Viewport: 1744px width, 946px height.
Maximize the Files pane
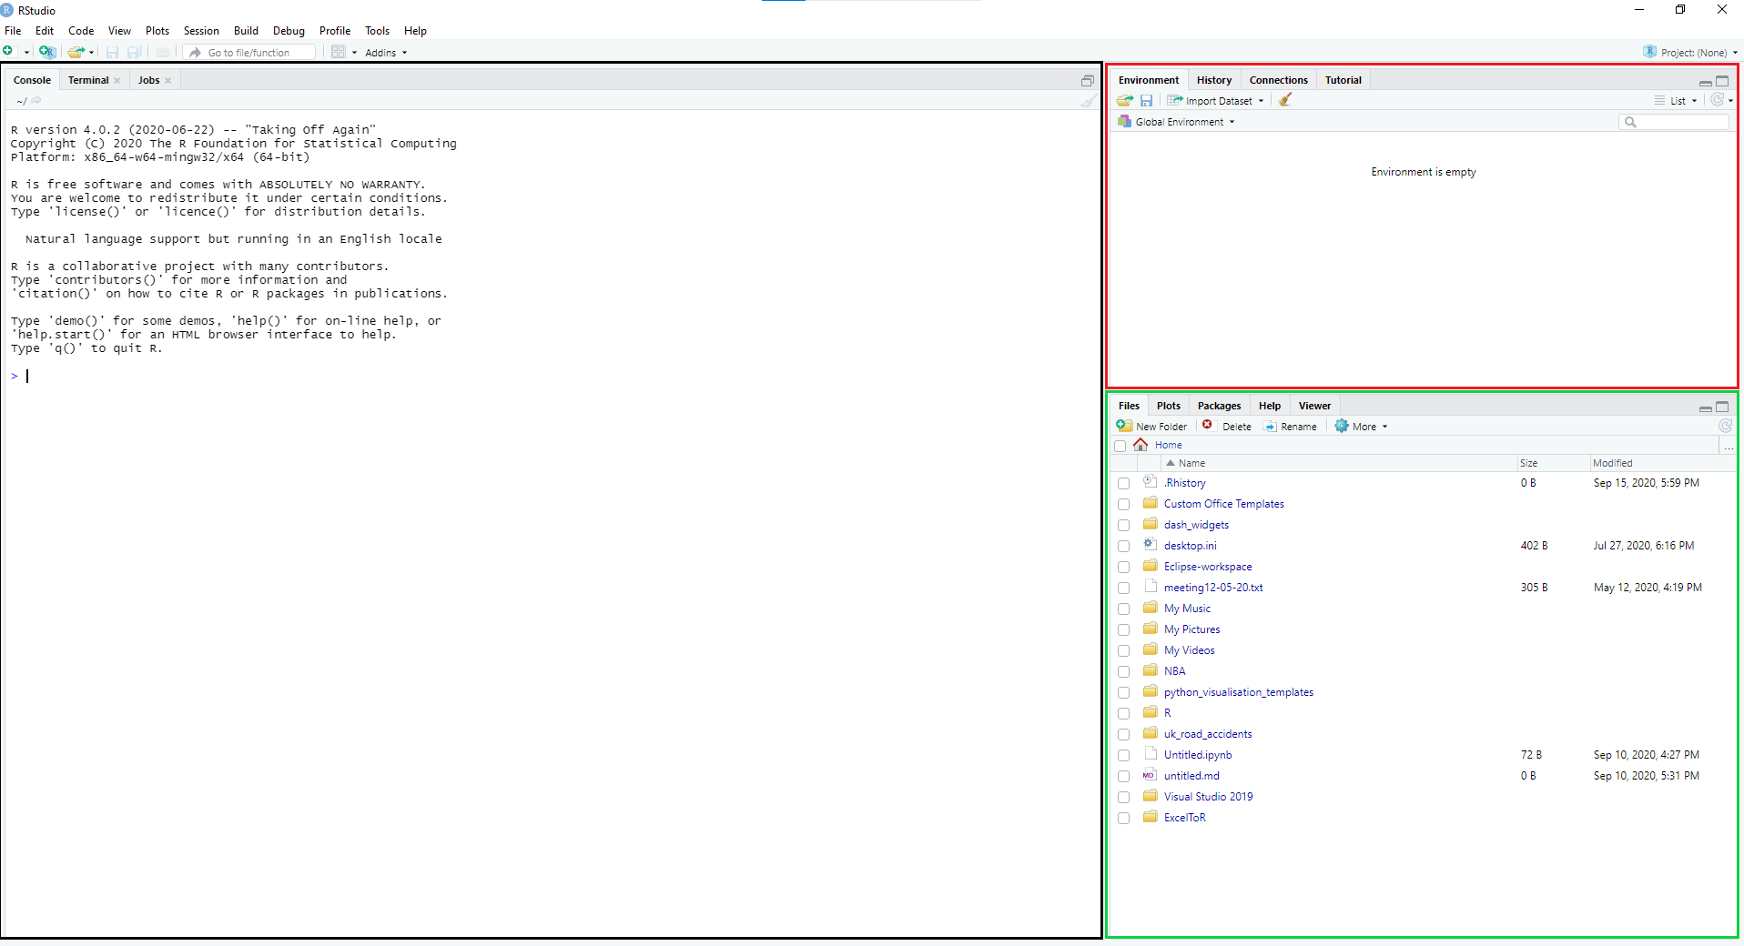pos(1722,407)
